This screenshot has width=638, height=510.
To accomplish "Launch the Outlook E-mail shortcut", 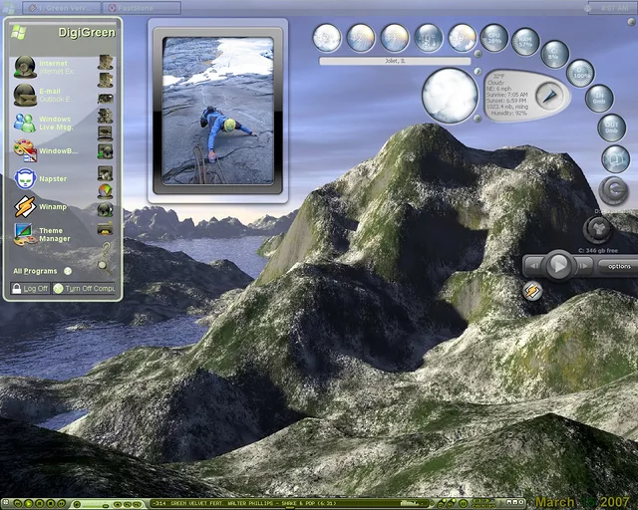I will 45,95.
